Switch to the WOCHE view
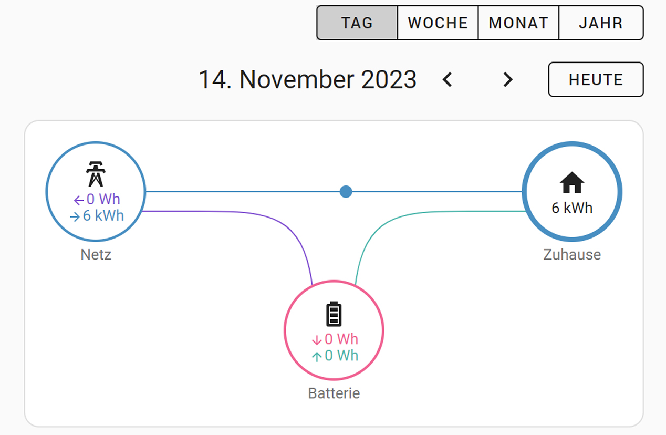Image resolution: width=666 pixels, height=435 pixels. tap(438, 23)
